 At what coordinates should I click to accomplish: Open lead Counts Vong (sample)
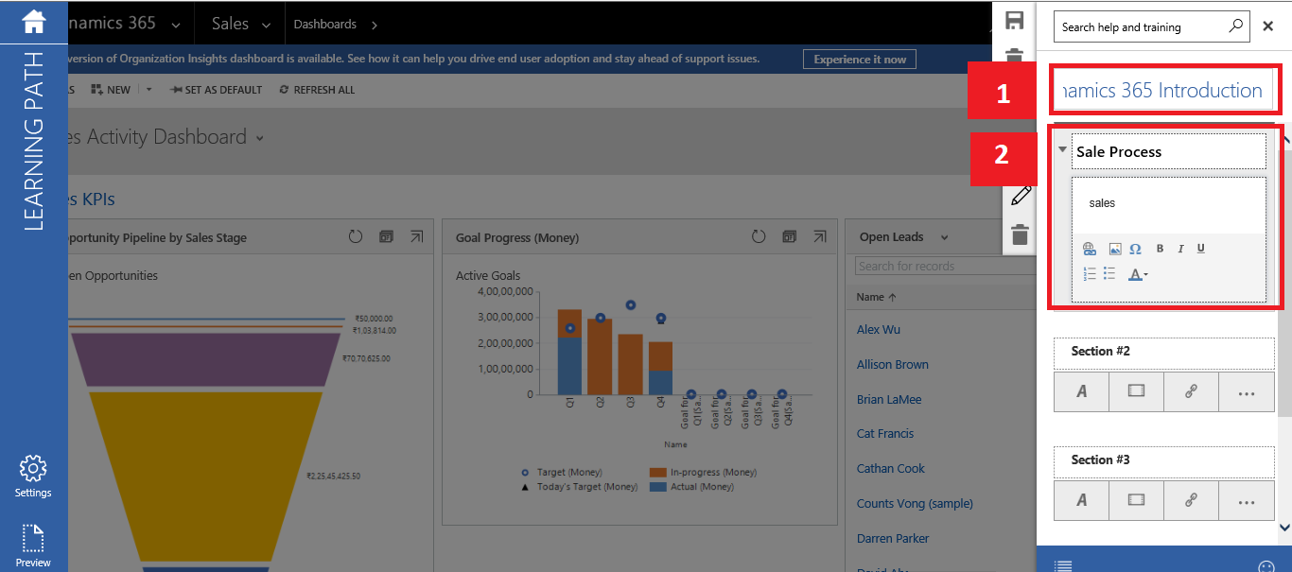pyautogui.click(x=915, y=504)
